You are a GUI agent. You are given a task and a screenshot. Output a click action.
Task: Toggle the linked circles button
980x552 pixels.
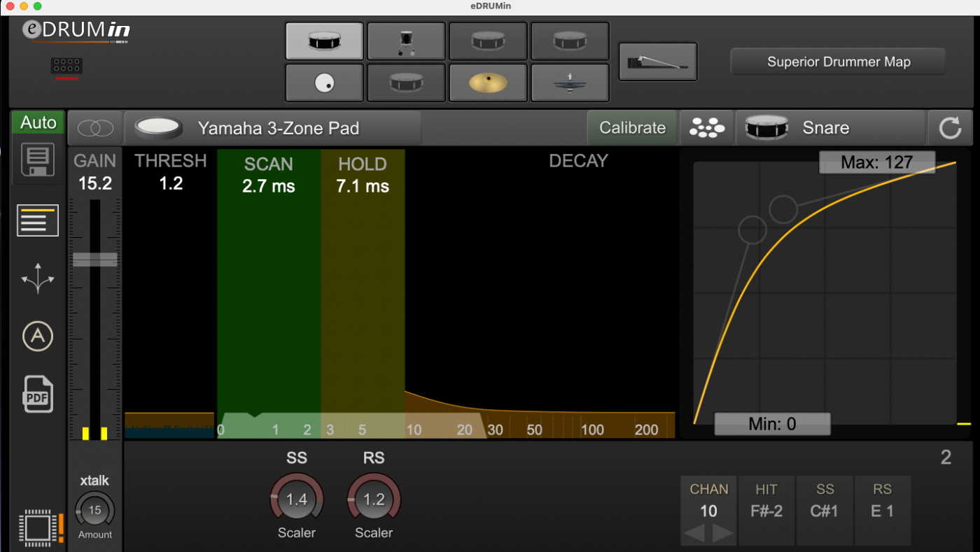tap(95, 128)
